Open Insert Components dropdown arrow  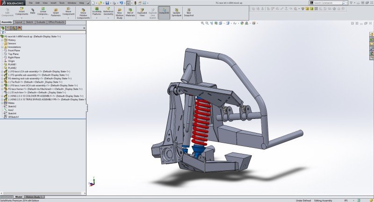pos(22,18)
